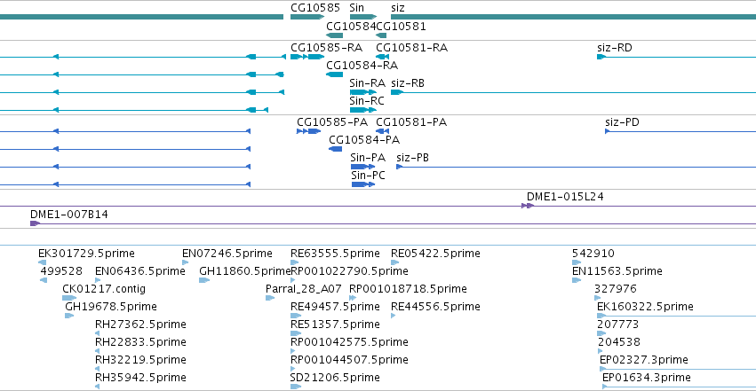Image resolution: width=756 pixels, height=391 pixels.
Task: Click the Sin-RA transcript
Action: click(x=363, y=92)
